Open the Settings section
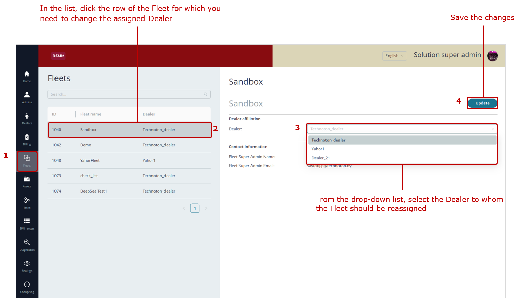Screen dimensions: 517x304 coord(27,266)
